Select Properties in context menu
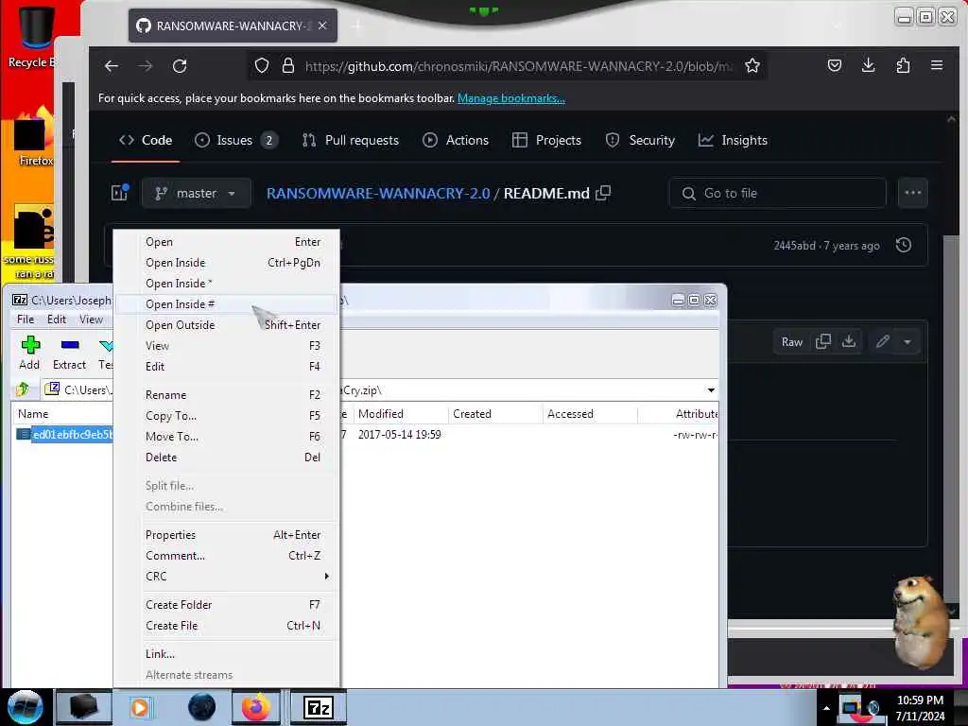Viewport: 968px width, 726px height. click(227, 535)
